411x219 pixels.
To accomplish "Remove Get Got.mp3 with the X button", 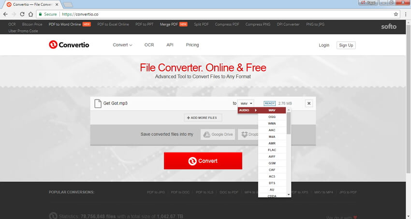I will tap(309, 103).
